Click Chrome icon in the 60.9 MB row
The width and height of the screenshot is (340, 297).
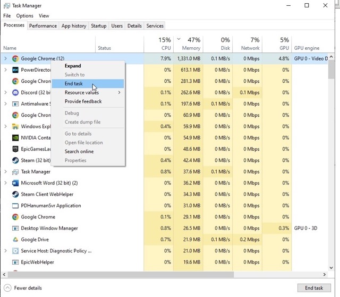(15, 115)
